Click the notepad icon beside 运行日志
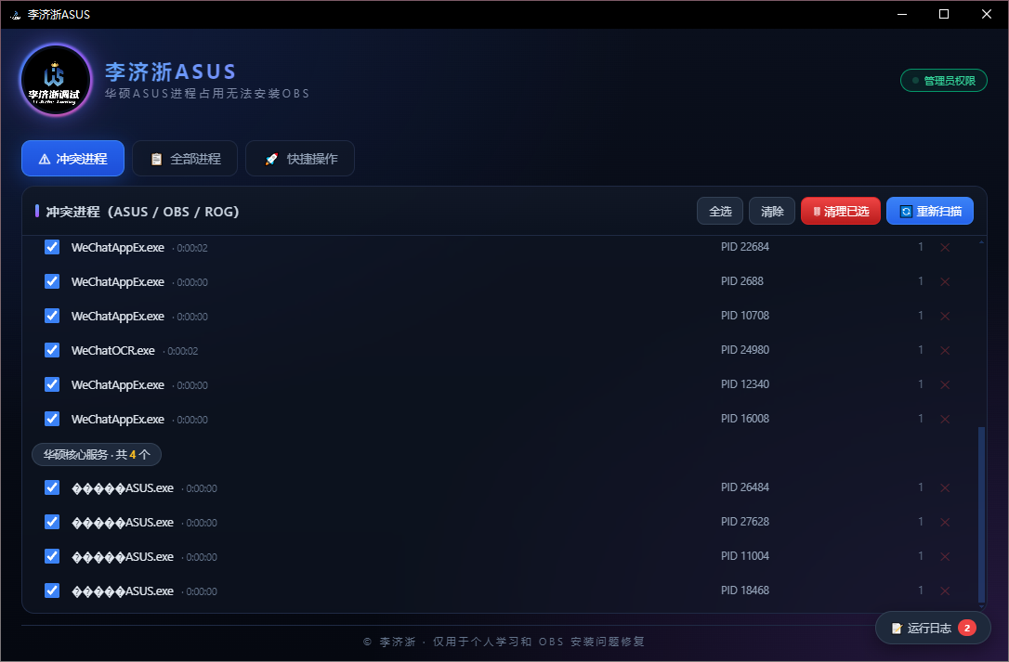Image resolution: width=1009 pixels, height=662 pixels. pos(897,629)
